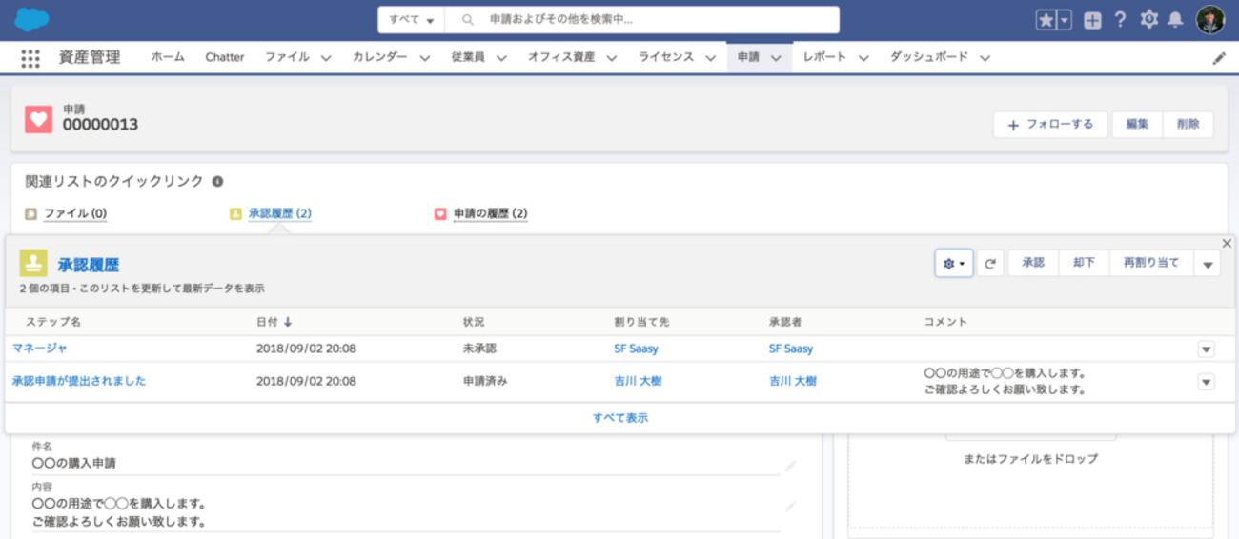Click the favorites star icon

[x=1046, y=20]
